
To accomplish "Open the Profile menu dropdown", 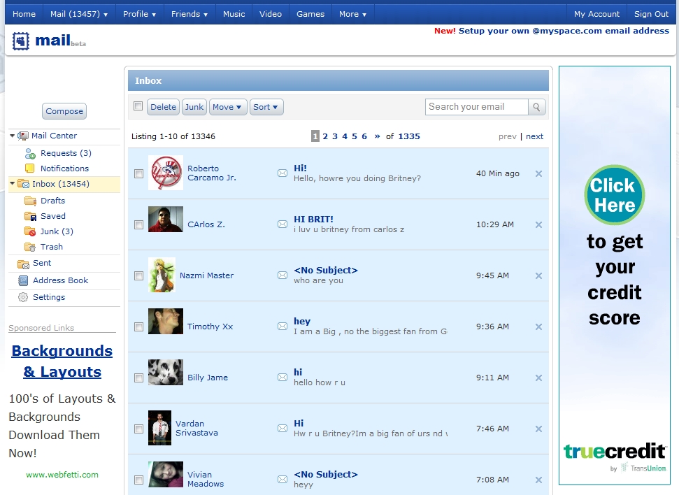I will tap(139, 14).
